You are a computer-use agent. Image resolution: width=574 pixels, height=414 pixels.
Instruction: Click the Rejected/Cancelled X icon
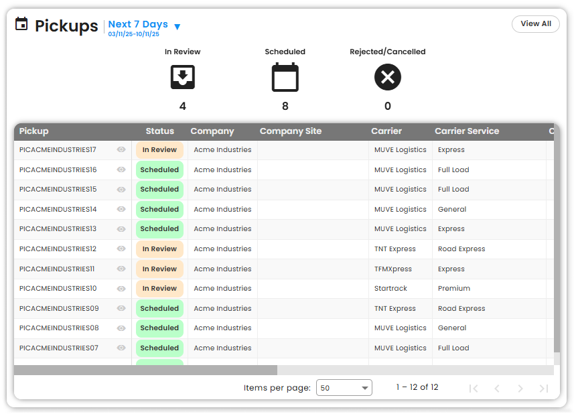click(x=387, y=78)
